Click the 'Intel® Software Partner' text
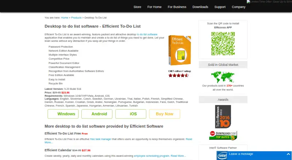The width and height of the screenshot is (292, 160). click(223, 148)
